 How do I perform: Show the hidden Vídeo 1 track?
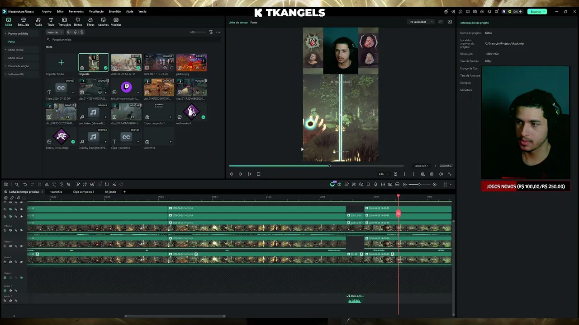coord(21,278)
